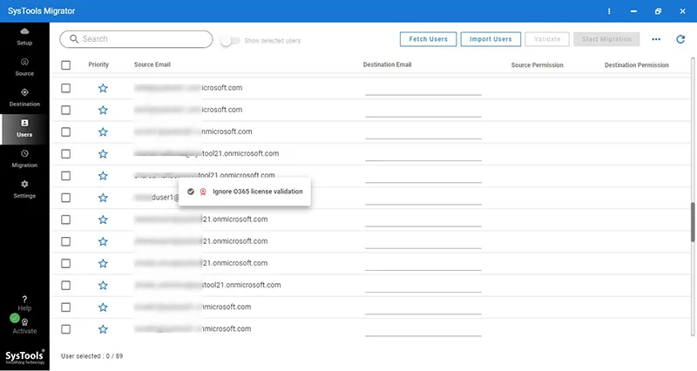Click destination email field of last row
The height and width of the screenshot is (371, 697).
[423, 329]
